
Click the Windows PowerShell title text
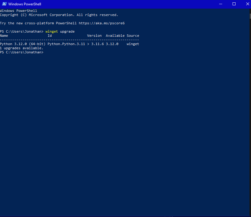[x=24, y=4]
